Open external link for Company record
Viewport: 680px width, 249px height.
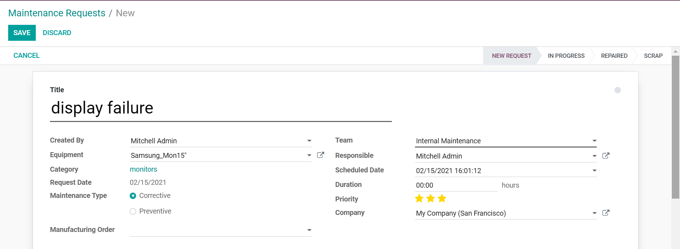click(606, 213)
